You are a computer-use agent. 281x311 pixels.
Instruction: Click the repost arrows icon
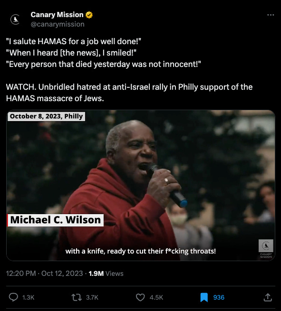coord(77,297)
